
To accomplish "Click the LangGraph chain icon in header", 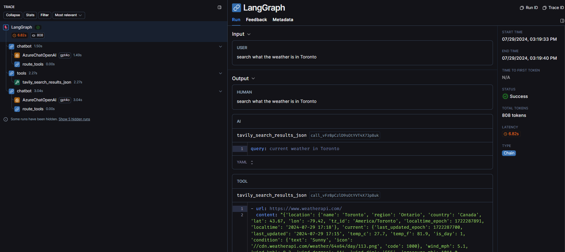I will 237,8.
